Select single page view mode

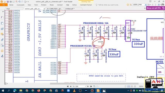[x=126, y=87]
